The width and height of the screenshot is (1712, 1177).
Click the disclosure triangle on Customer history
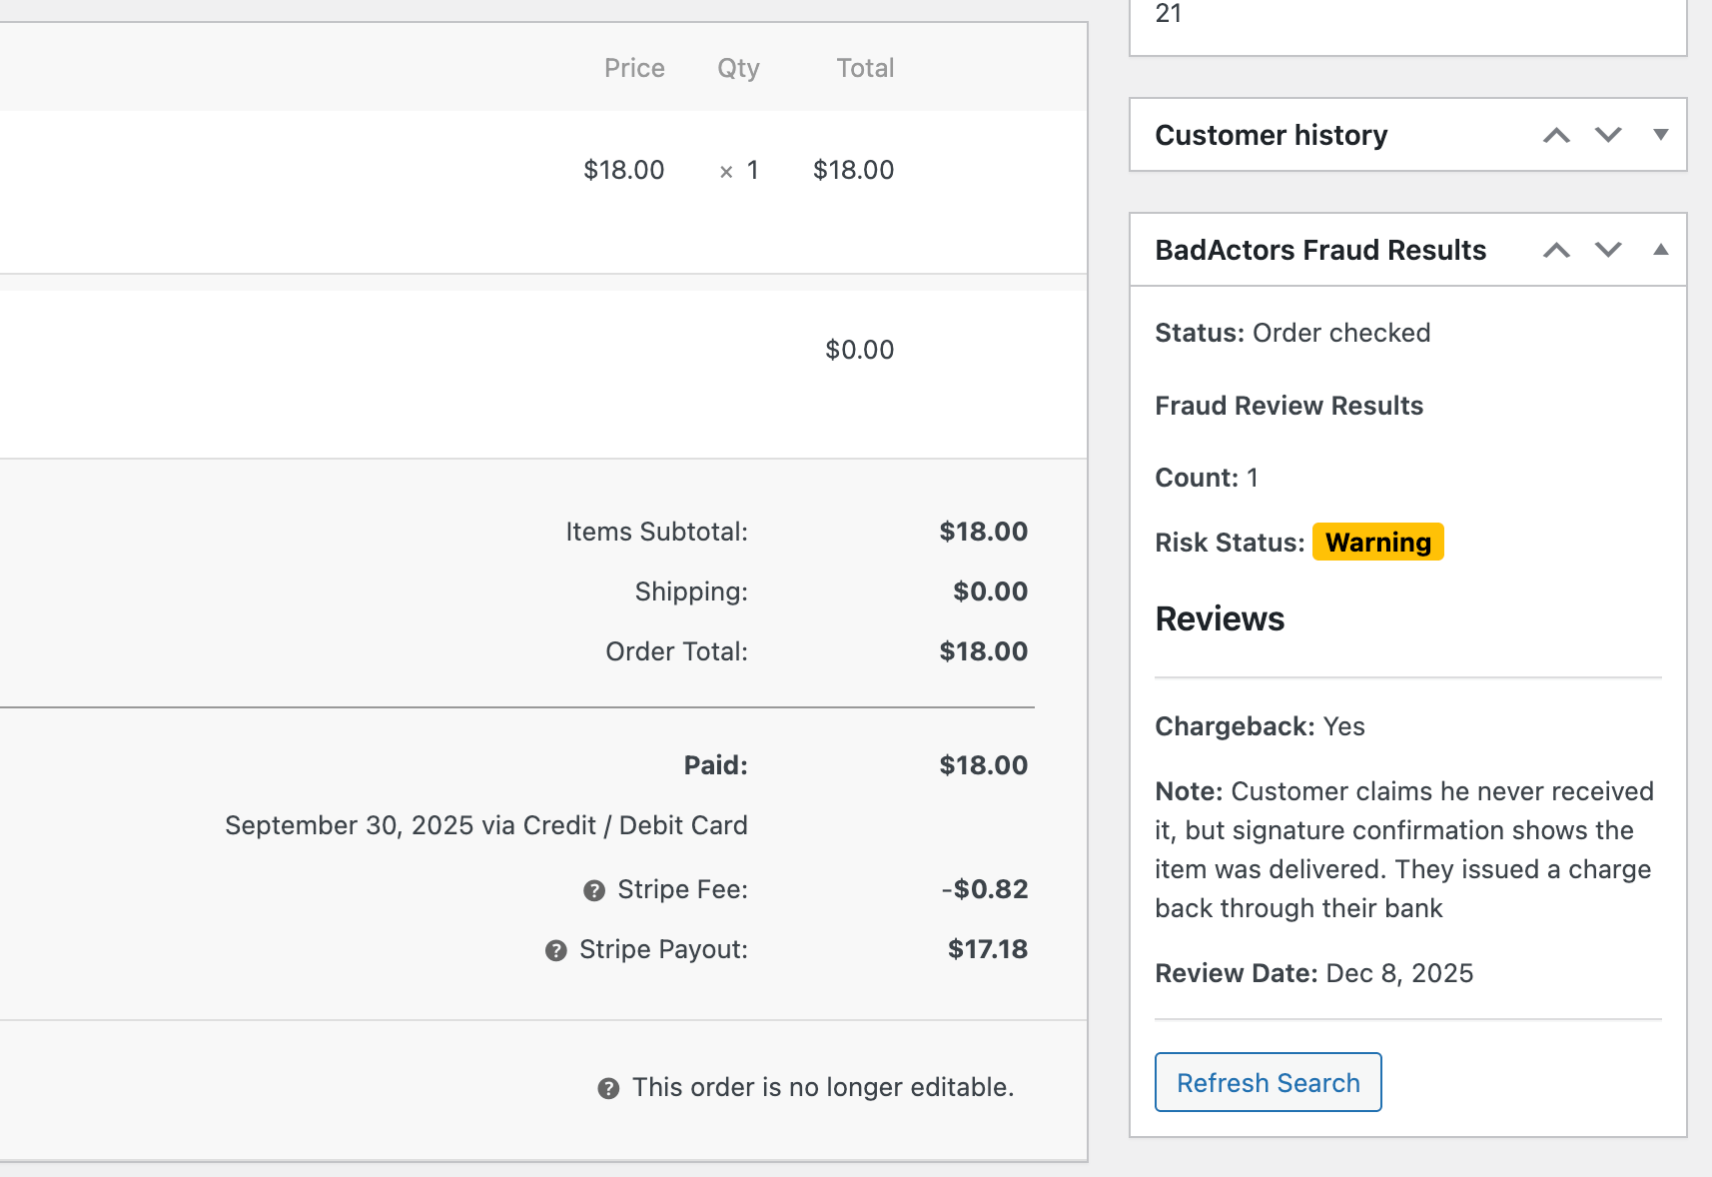pos(1660,135)
